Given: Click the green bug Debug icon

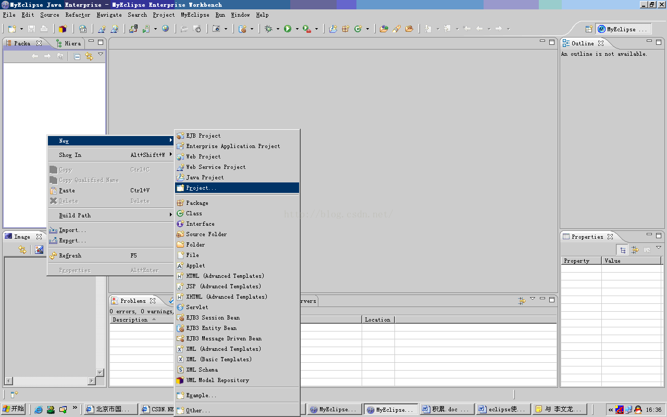Looking at the screenshot, I should point(268,29).
